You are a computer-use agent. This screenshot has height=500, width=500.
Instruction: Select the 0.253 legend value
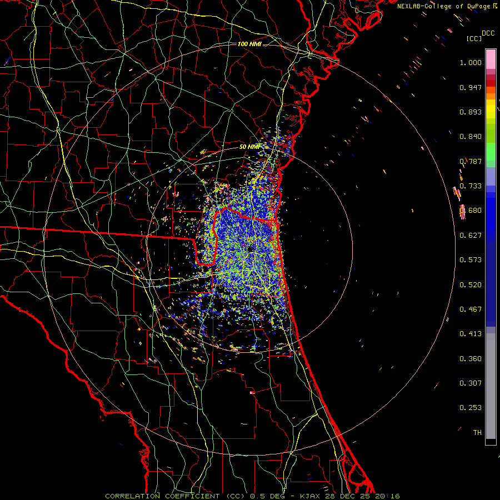click(471, 408)
